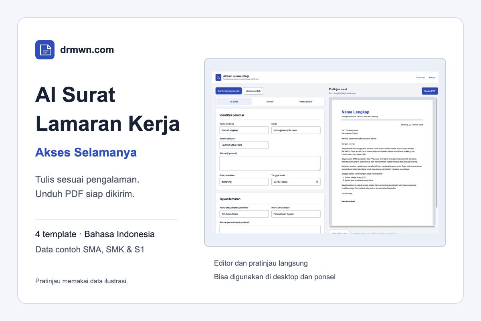481x321 pixels.
Task: Click the "Akses Selamanya" text
Action: pyautogui.click(x=86, y=152)
